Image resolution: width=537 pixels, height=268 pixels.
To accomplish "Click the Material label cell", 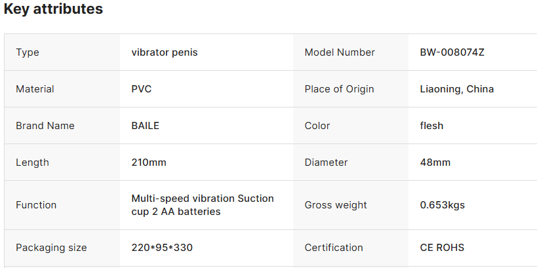I will [35, 89].
